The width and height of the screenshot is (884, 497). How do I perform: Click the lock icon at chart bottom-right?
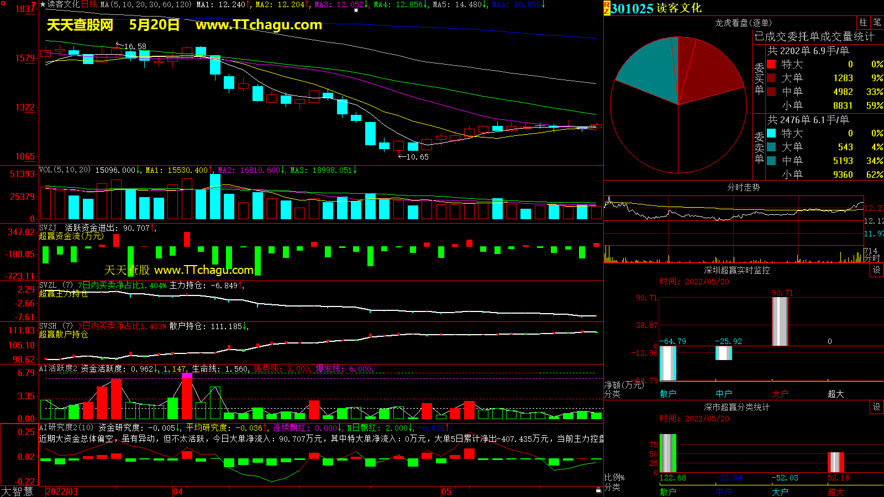[598, 490]
